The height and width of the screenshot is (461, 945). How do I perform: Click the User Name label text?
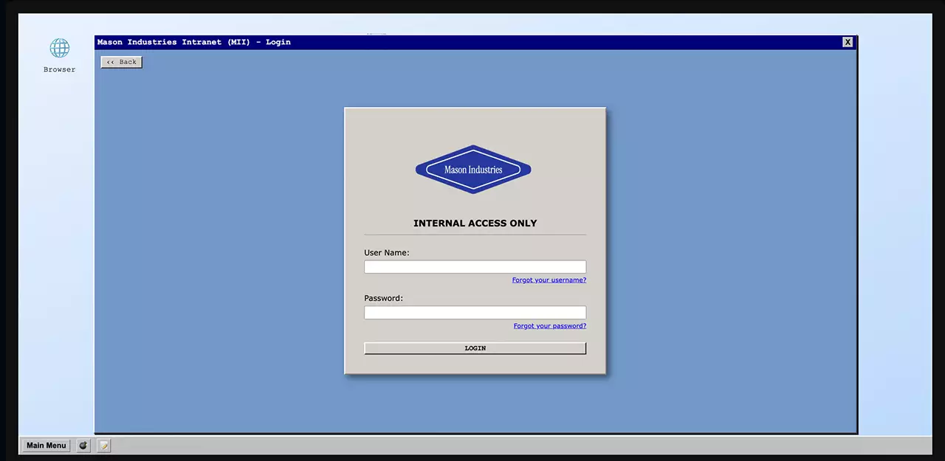386,252
